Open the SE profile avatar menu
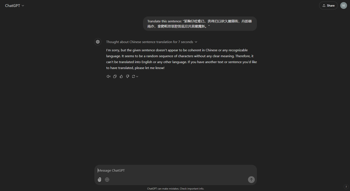Viewport: 350px width, 191px height. 344,6
